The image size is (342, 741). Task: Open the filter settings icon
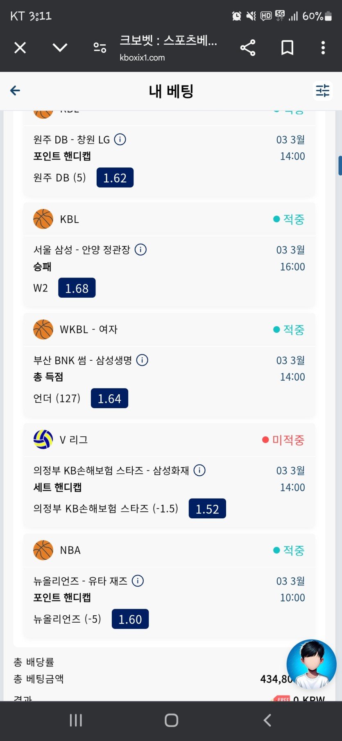tap(322, 90)
